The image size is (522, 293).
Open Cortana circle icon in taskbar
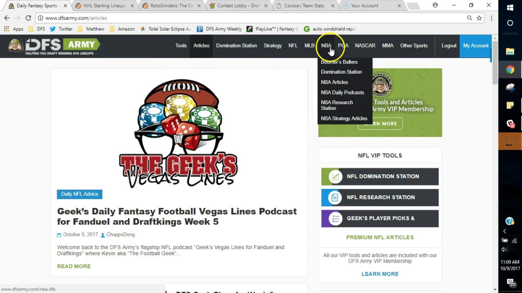coord(510,23)
